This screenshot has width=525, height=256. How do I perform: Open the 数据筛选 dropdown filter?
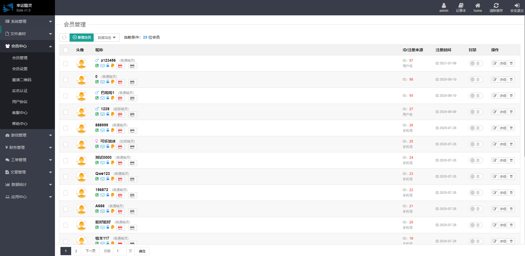click(107, 38)
